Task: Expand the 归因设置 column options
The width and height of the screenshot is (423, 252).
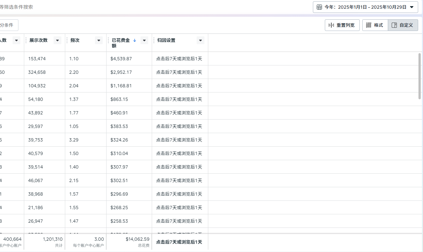Action: coord(201,40)
